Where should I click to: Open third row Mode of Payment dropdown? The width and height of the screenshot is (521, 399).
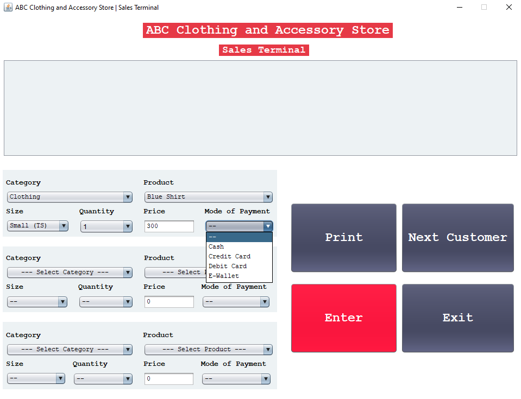(236, 379)
